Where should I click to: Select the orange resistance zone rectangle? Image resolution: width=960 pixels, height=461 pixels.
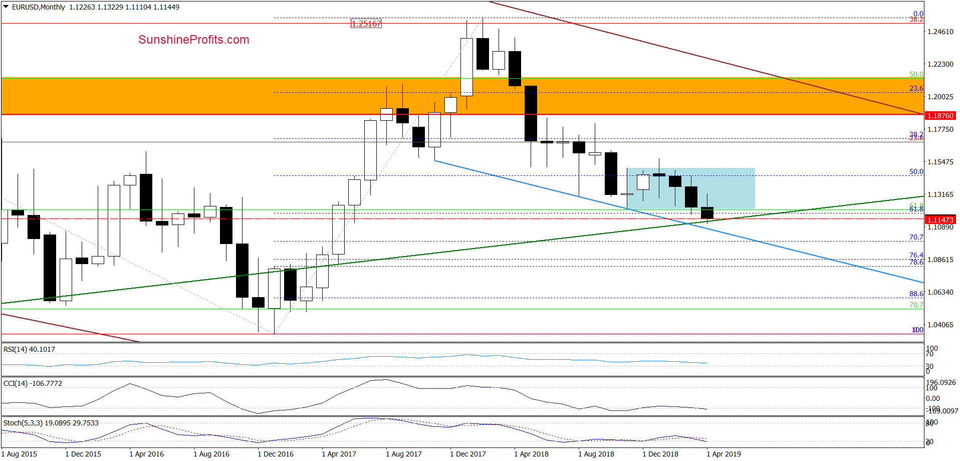click(x=461, y=96)
